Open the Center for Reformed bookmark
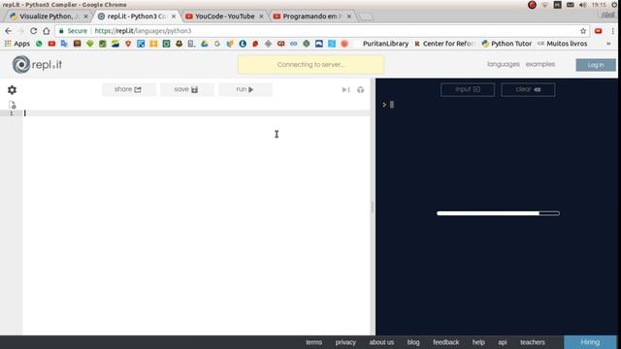 coord(444,44)
